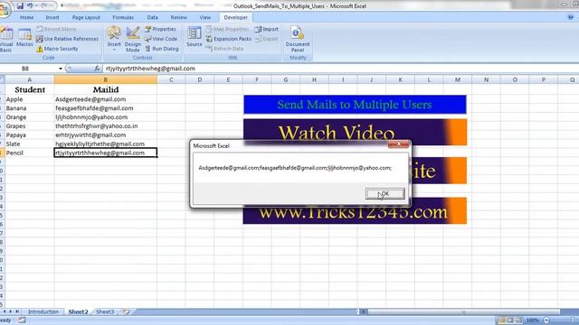Select cell containing Banana
The height and width of the screenshot is (325, 579).
point(30,108)
